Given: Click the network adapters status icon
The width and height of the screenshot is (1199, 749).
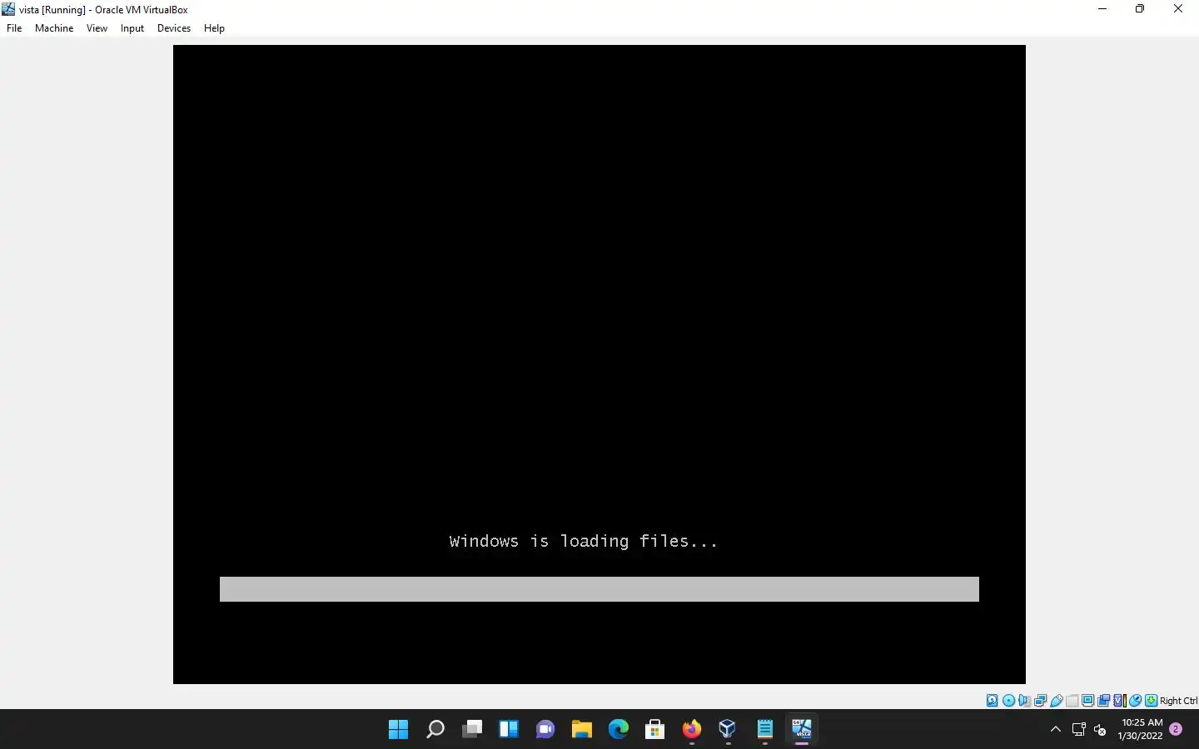Looking at the screenshot, I should point(1040,701).
